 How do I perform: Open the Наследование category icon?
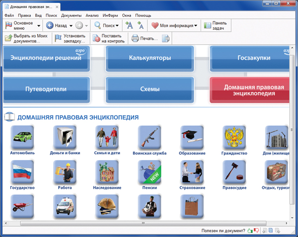pyautogui.click(x=107, y=172)
